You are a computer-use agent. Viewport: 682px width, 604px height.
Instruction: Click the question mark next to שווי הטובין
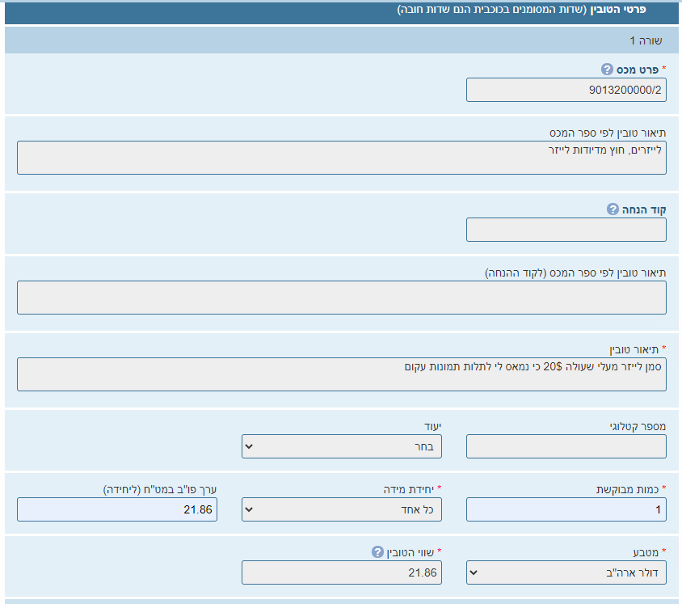[x=377, y=552]
